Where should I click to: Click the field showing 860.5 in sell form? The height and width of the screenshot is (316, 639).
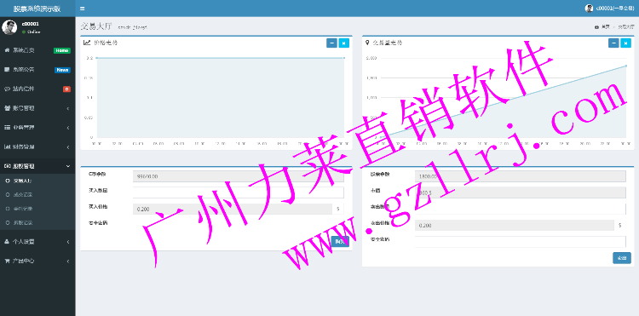521,192
